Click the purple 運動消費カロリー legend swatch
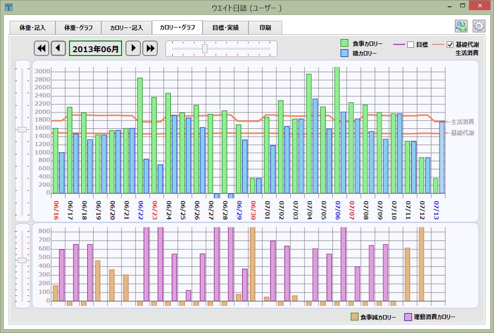The height and width of the screenshot is (333, 494). tap(408, 317)
